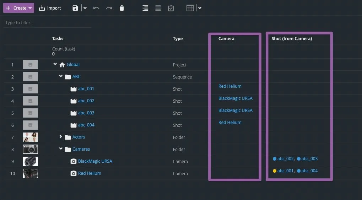This screenshot has height=200, width=362.
Task: Click the BlackMagic URSA camera thumbnail
Action: tap(30, 161)
